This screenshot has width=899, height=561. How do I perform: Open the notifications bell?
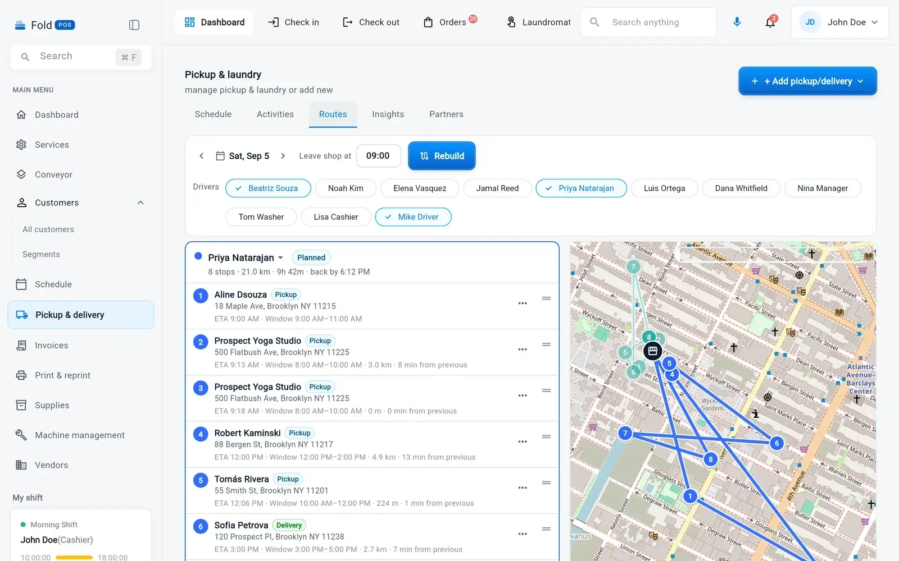tap(770, 22)
